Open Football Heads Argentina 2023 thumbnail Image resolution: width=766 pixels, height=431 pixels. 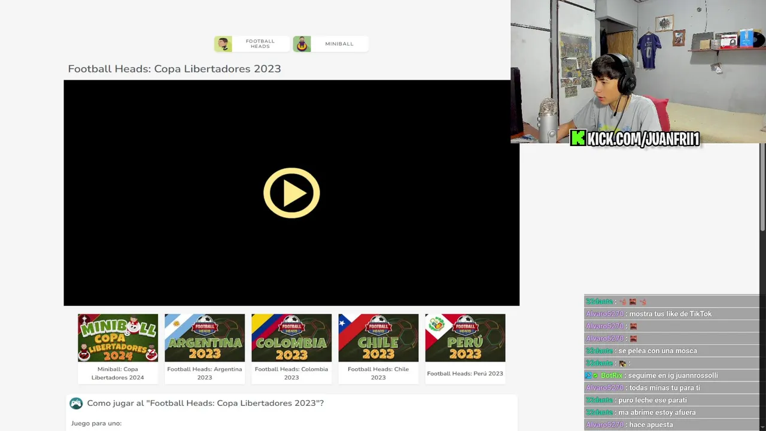pyautogui.click(x=205, y=338)
